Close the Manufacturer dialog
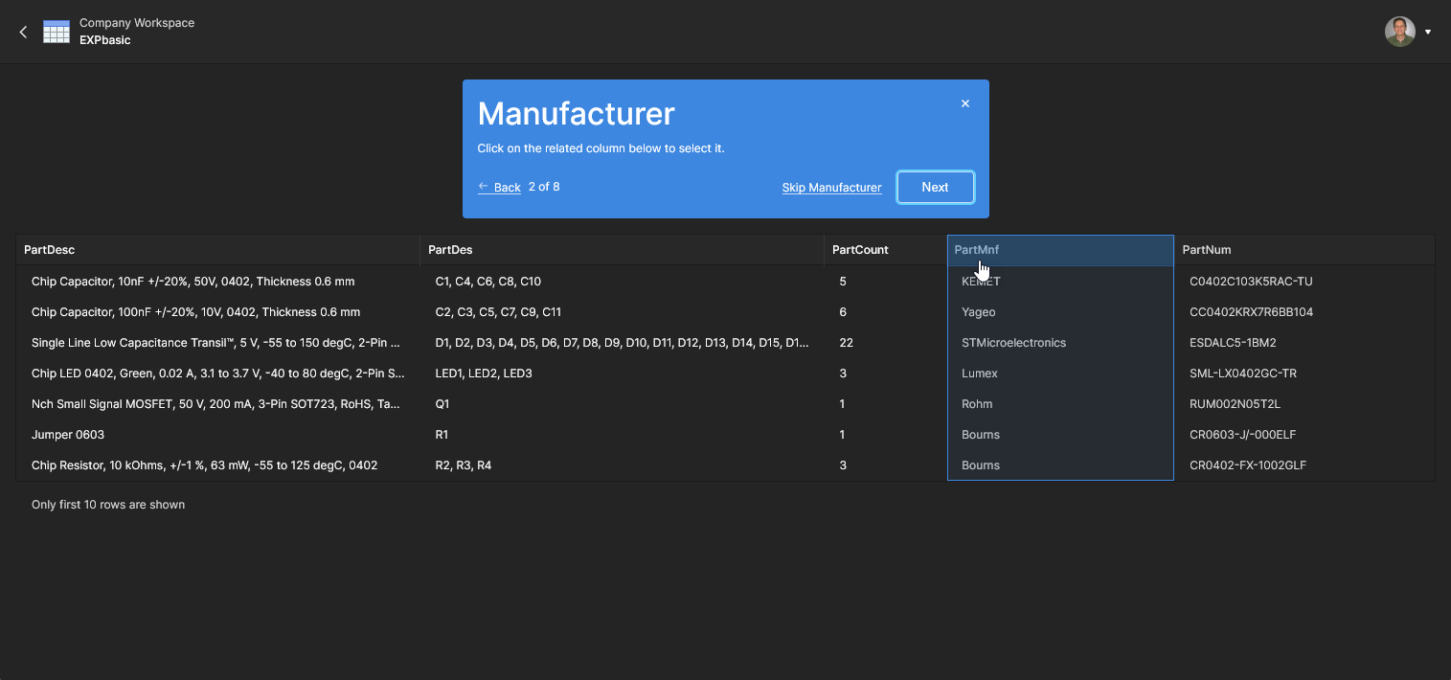 (964, 103)
